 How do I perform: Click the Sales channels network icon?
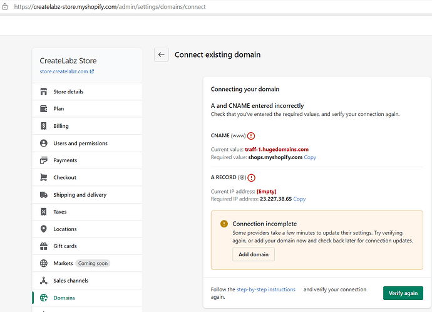pyautogui.click(x=44, y=281)
